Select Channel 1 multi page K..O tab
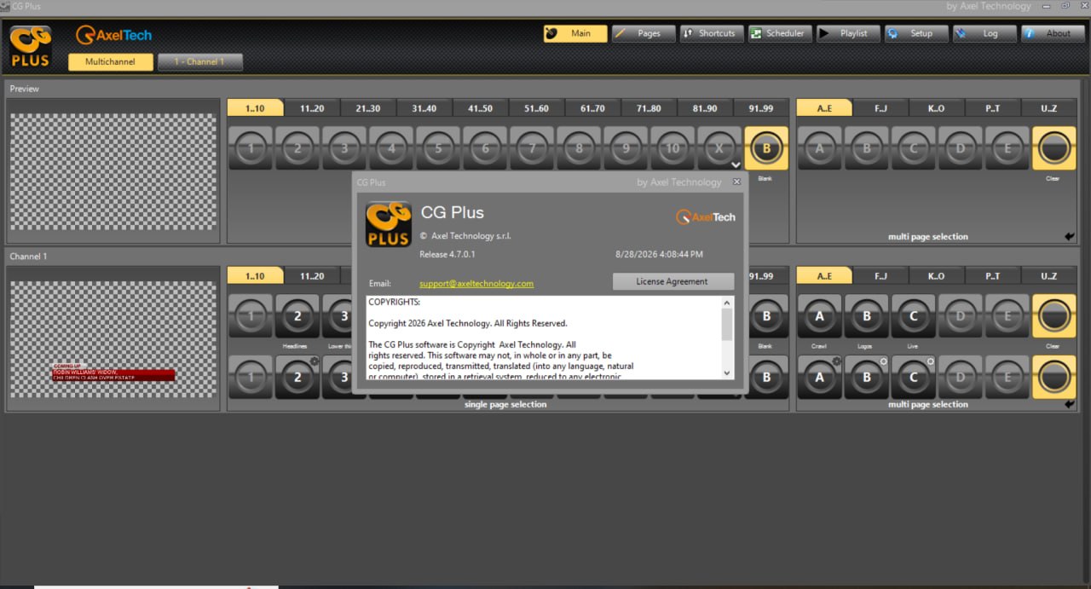 pyautogui.click(x=937, y=276)
